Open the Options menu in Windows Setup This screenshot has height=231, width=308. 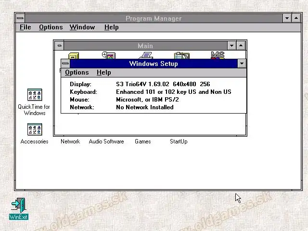[77, 73]
